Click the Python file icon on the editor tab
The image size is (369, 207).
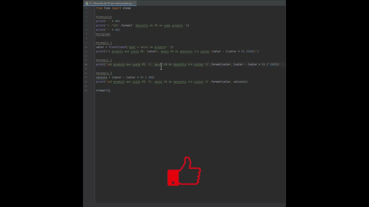point(87,3)
